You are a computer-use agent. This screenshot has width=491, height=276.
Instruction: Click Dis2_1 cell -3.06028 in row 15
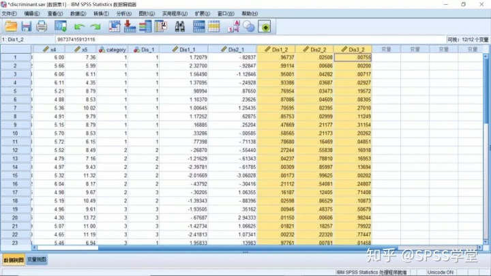click(x=233, y=176)
